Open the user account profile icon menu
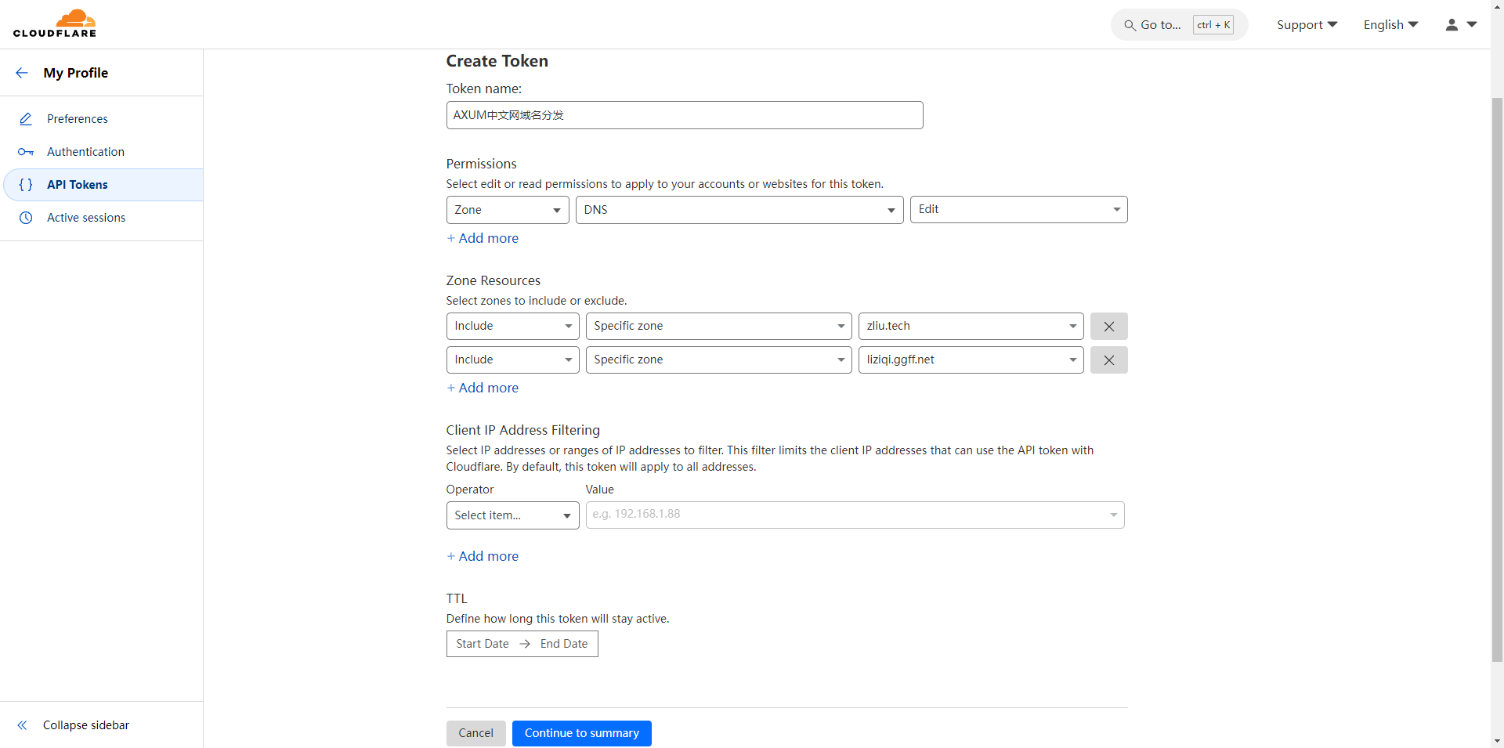This screenshot has height=748, width=1504. point(1461,25)
